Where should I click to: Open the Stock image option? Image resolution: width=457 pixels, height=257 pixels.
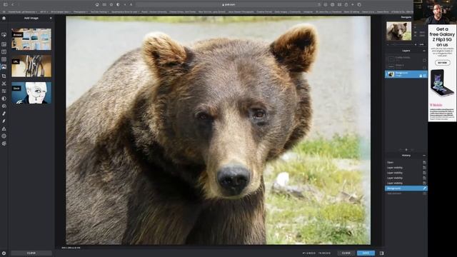(x=31, y=93)
